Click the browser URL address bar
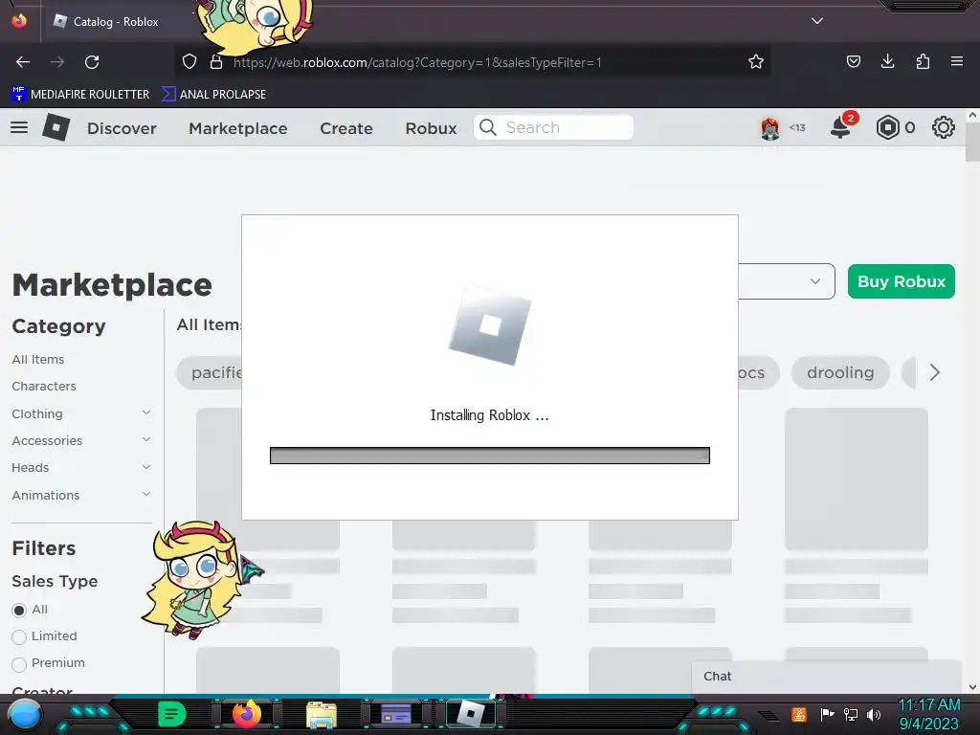Image resolution: width=980 pixels, height=735 pixels. (x=472, y=62)
